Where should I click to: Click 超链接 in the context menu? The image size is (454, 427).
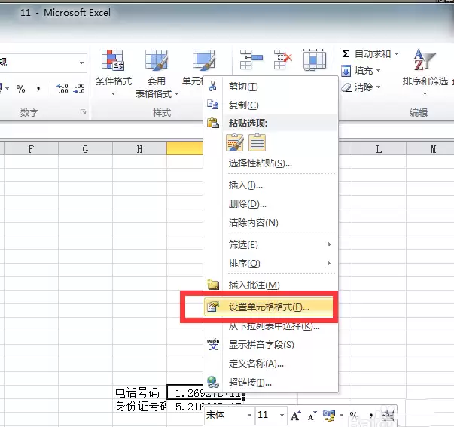pos(250,382)
